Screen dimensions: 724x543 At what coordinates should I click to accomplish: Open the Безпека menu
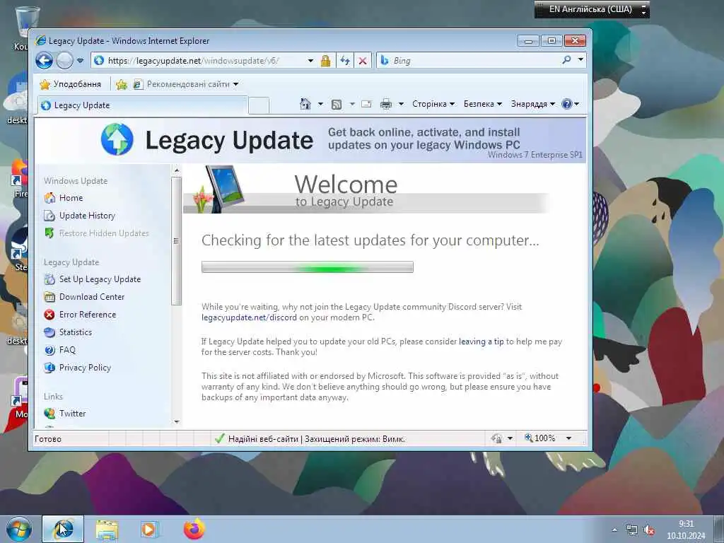click(x=482, y=104)
